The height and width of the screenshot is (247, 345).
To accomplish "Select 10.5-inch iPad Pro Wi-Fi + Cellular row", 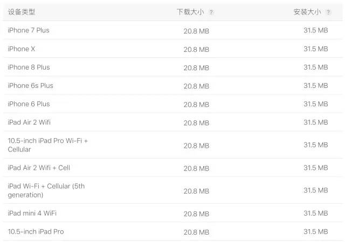I will tap(172, 145).
